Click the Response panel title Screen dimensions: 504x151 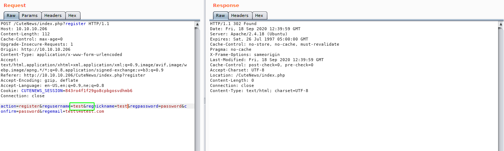coord(226,5)
